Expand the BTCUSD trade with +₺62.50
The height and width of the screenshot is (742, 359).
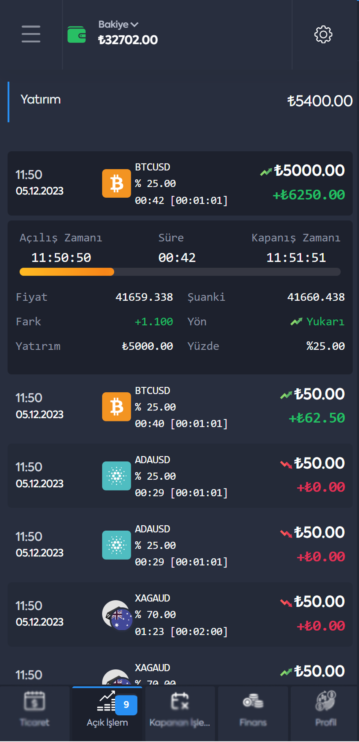pos(180,407)
